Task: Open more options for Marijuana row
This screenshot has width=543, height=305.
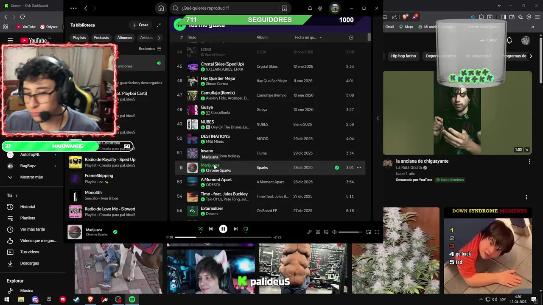Action: 359,168
